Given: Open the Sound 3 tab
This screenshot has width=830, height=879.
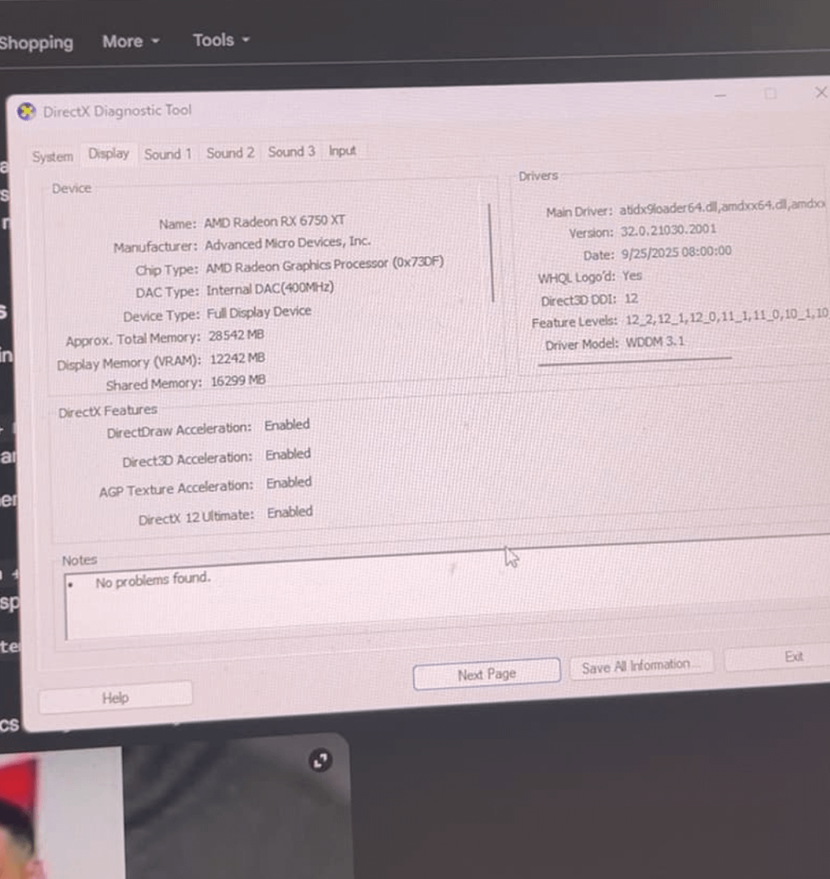Looking at the screenshot, I should 291,152.
